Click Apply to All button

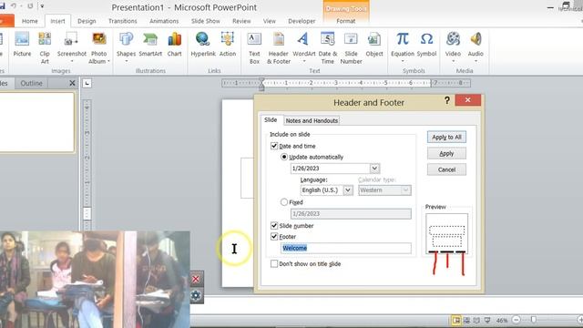coord(446,137)
